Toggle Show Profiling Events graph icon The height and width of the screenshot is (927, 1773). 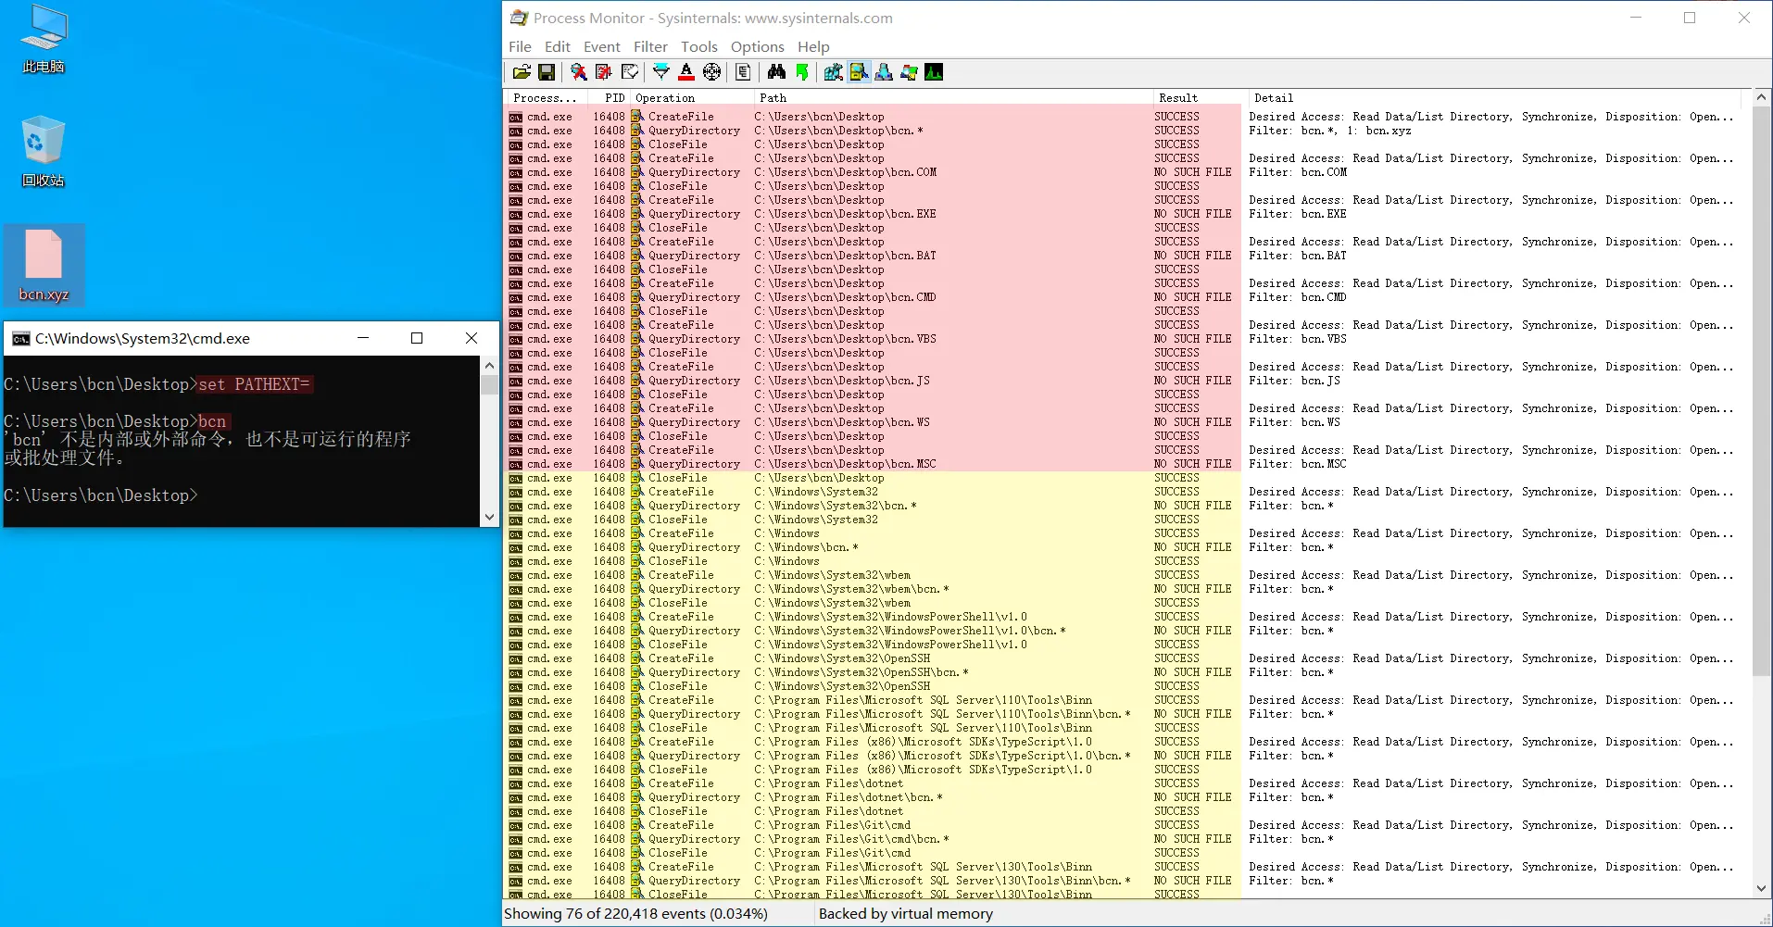point(934,72)
